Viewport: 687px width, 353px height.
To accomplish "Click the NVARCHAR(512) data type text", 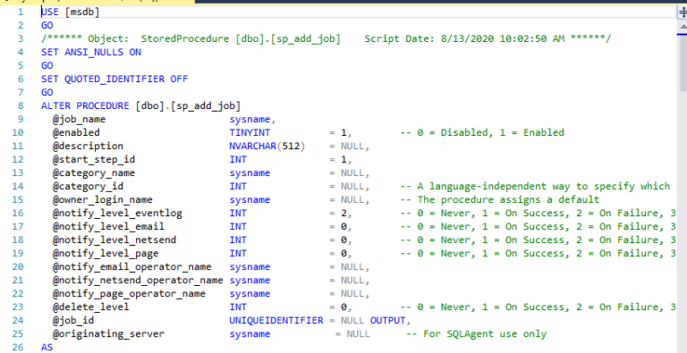I will [x=267, y=147].
